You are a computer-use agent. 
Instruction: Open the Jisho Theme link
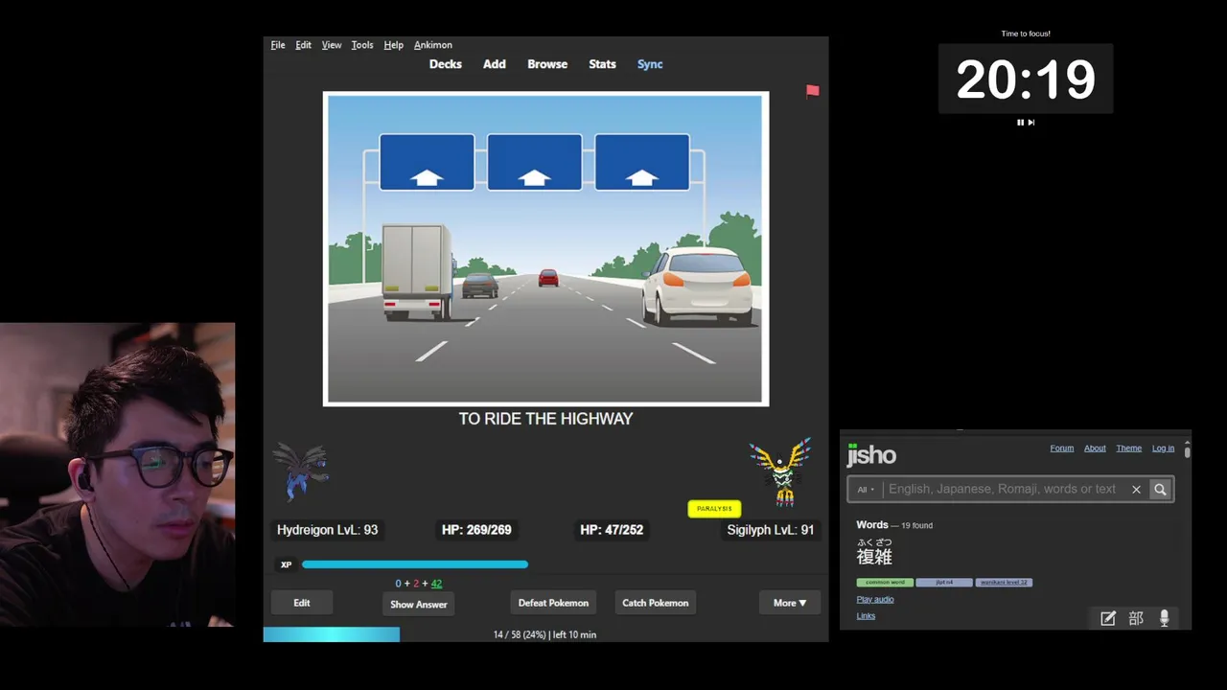pos(1128,448)
